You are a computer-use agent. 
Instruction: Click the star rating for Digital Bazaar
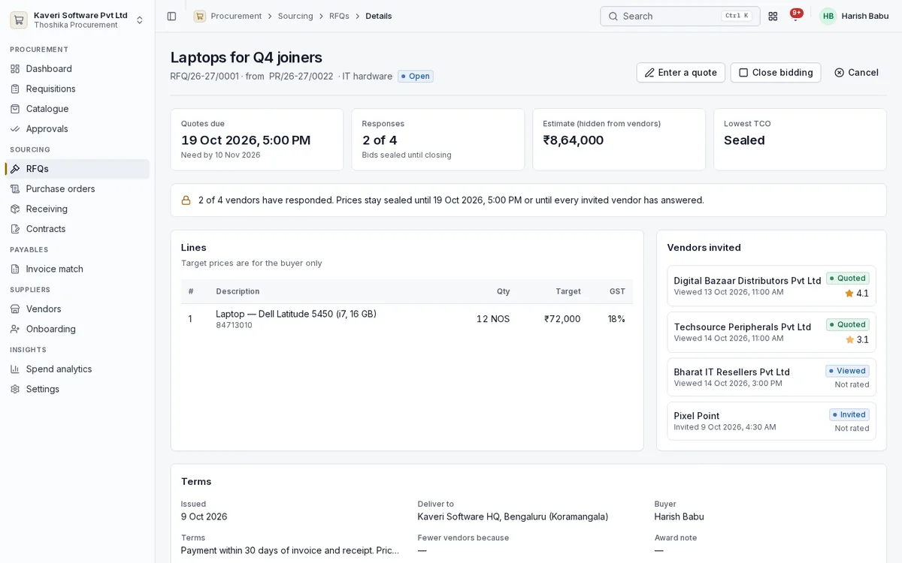pyautogui.click(x=856, y=294)
